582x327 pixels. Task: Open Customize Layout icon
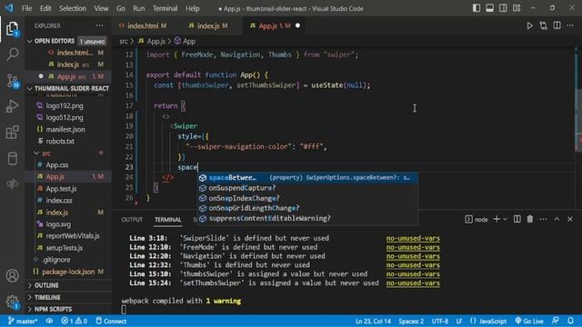pos(517,8)
